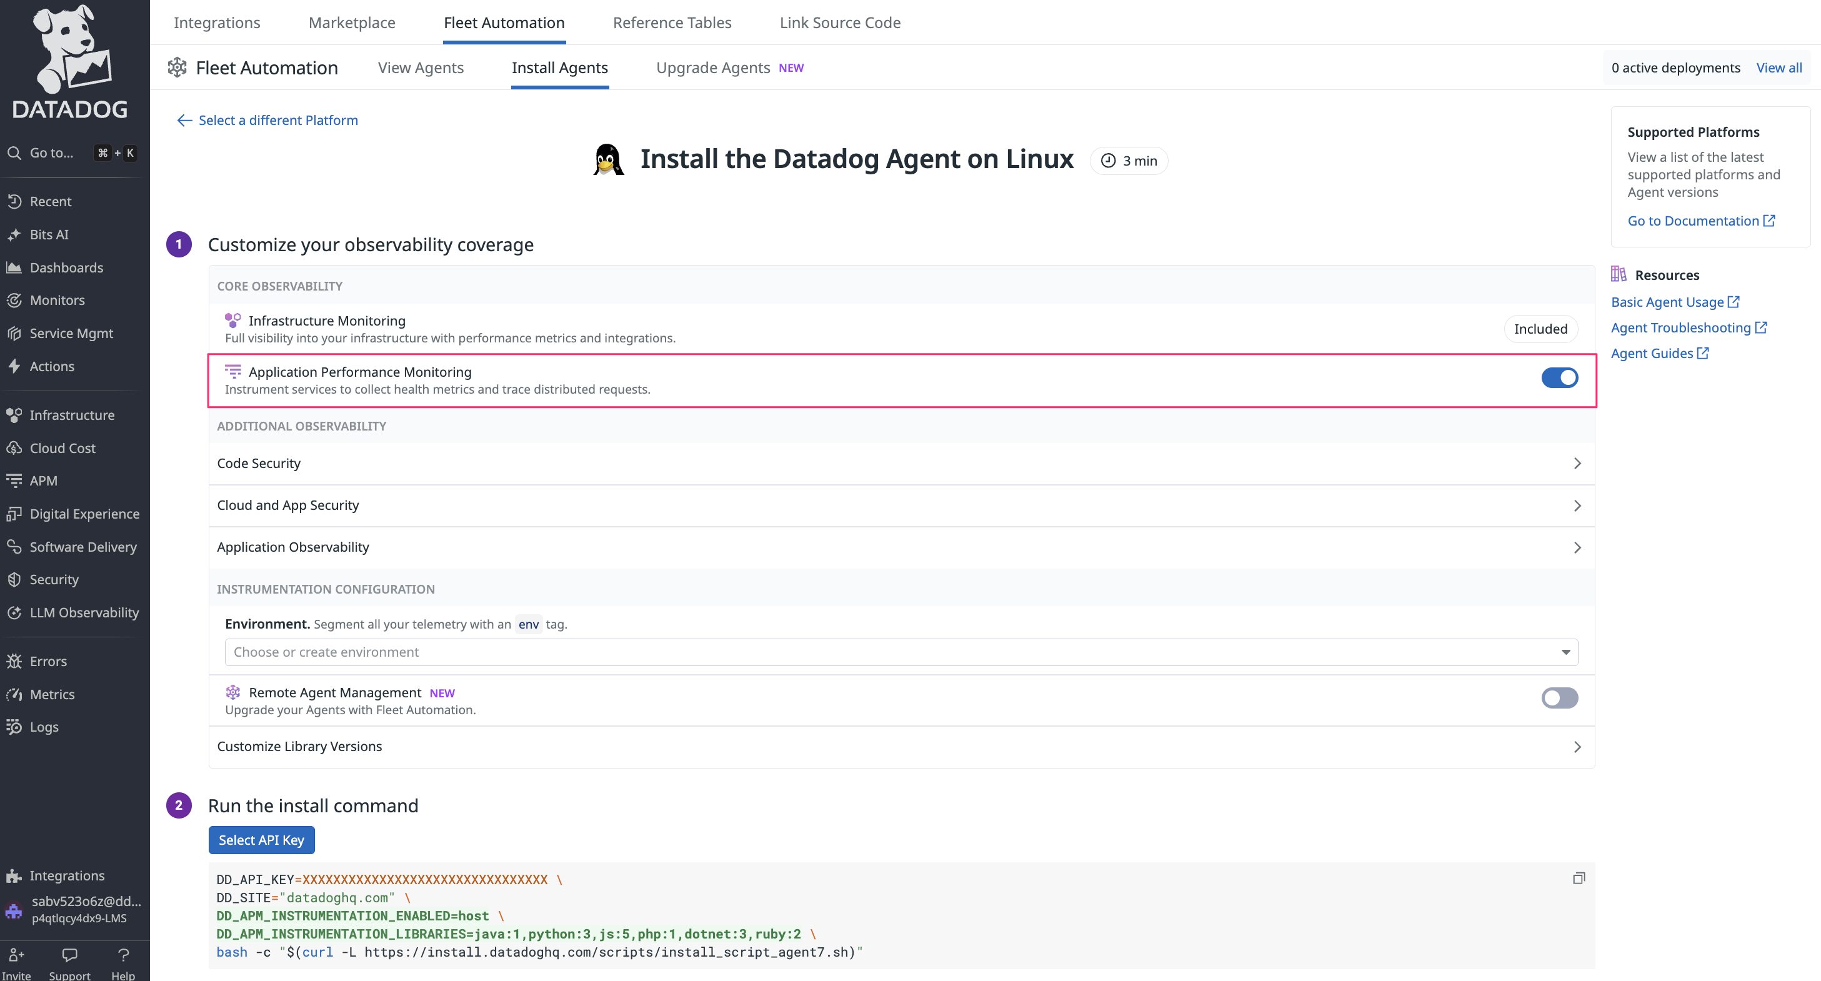Viewport: 1821px width, 981px height.
Task: Open the Cloud Cost sidebar icon
Action: click(x=14, y=448)
